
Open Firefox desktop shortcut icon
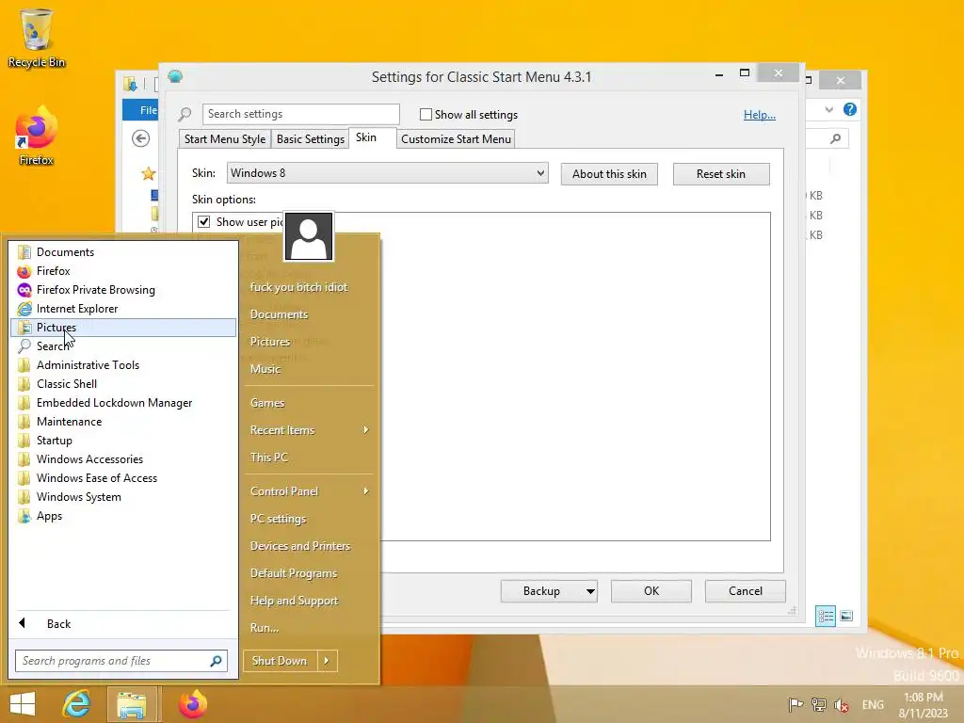coord(37,137)
